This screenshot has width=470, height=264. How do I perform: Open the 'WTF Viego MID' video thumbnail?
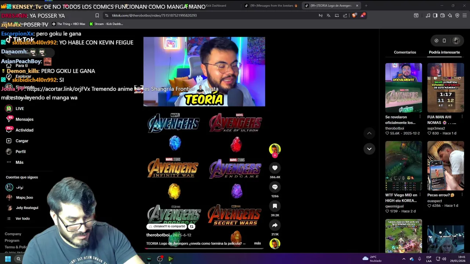404,166
